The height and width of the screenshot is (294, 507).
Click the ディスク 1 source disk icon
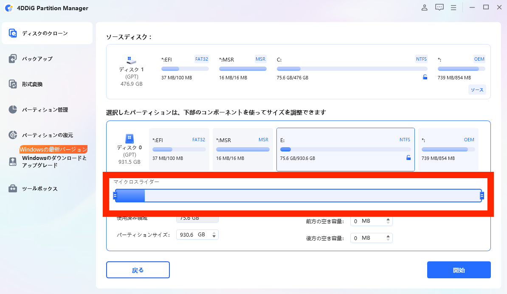131,60
